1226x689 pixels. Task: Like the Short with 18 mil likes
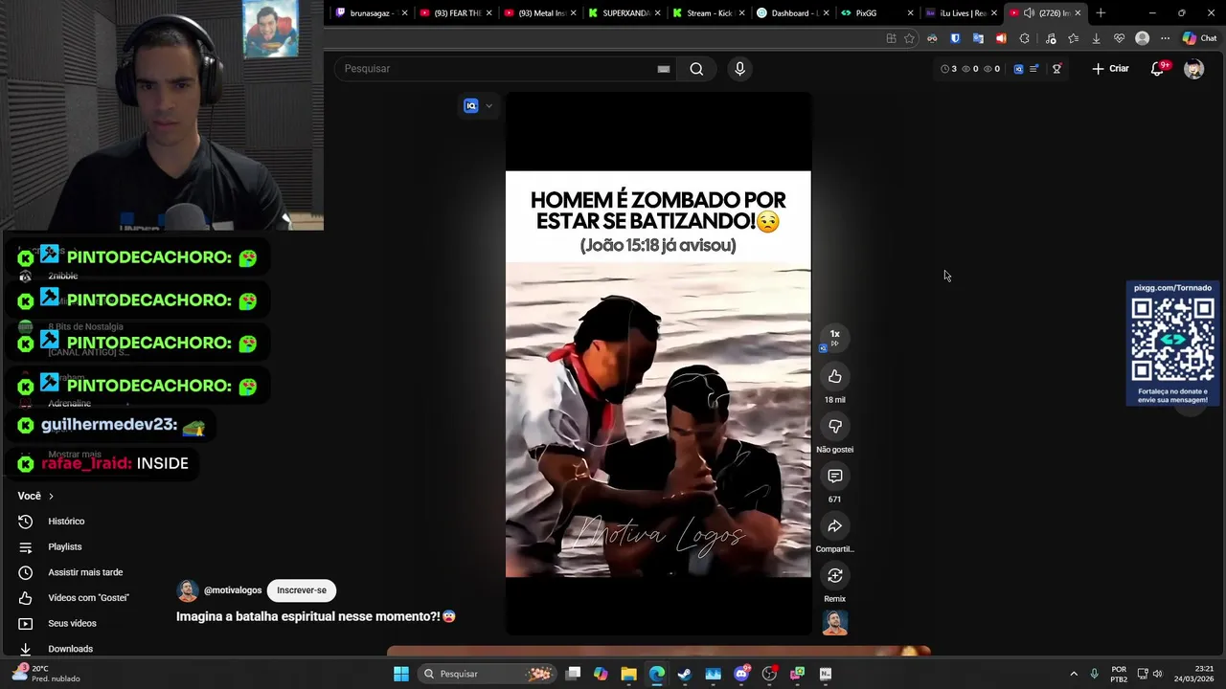834,377
